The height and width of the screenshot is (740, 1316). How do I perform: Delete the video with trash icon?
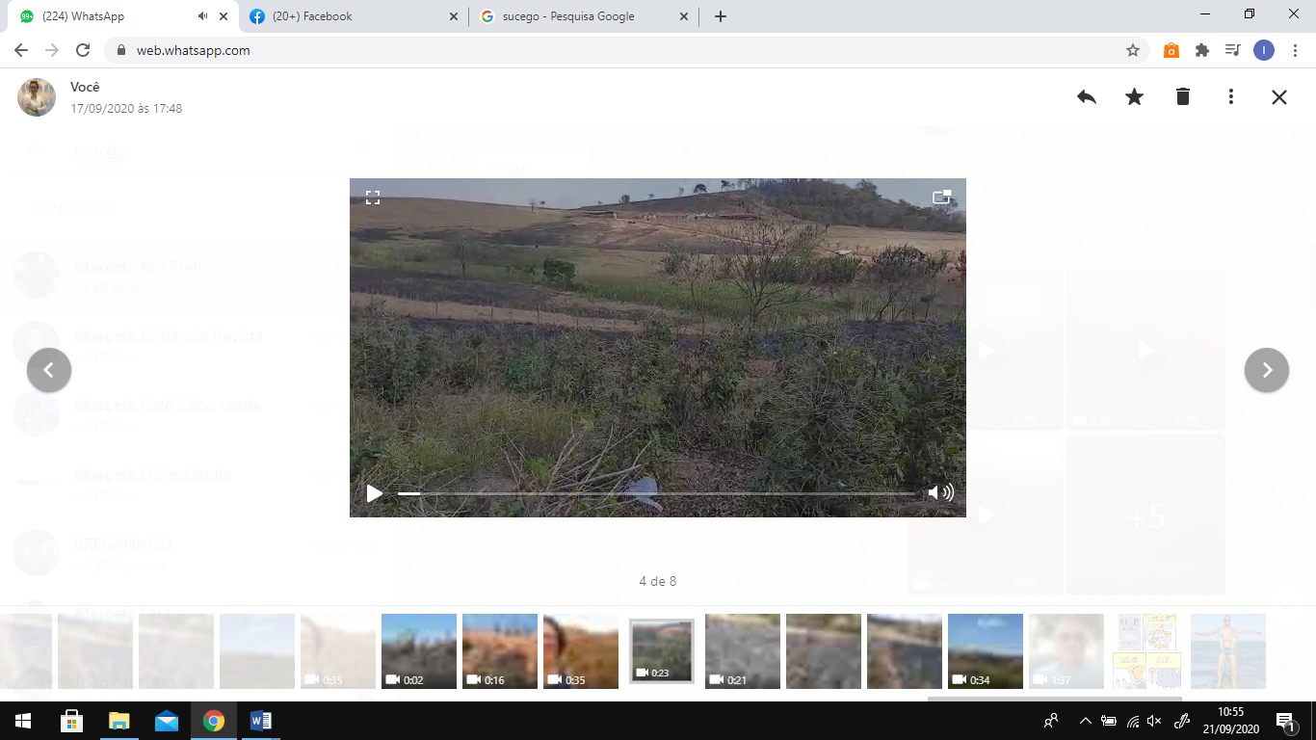point(1183,96)
